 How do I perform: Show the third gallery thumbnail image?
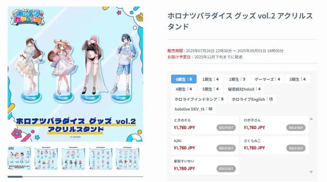point(73,158)
